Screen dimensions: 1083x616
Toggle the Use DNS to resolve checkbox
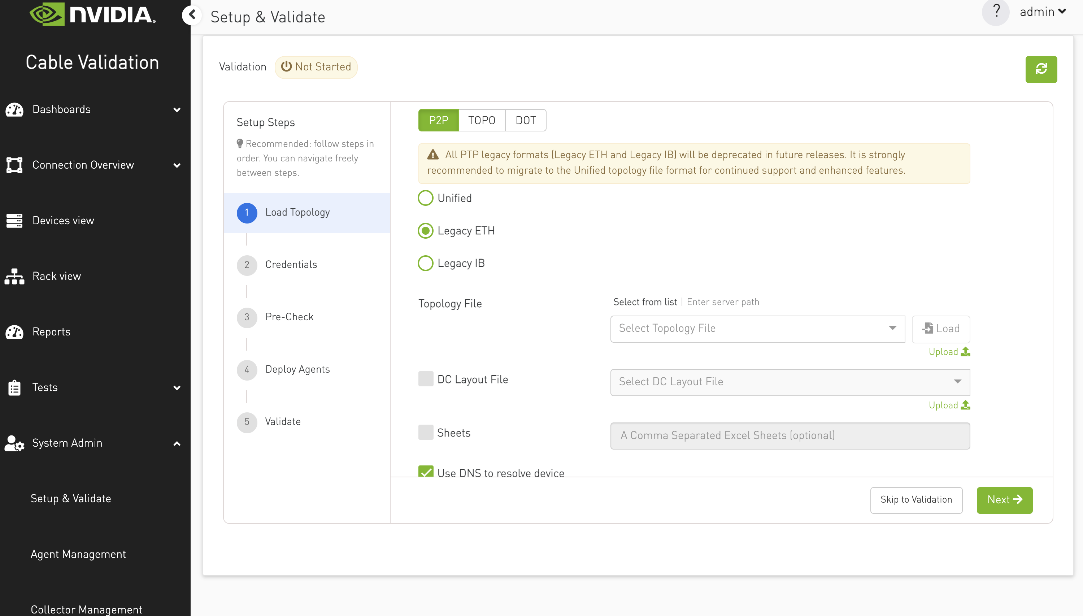click(426, 471)
